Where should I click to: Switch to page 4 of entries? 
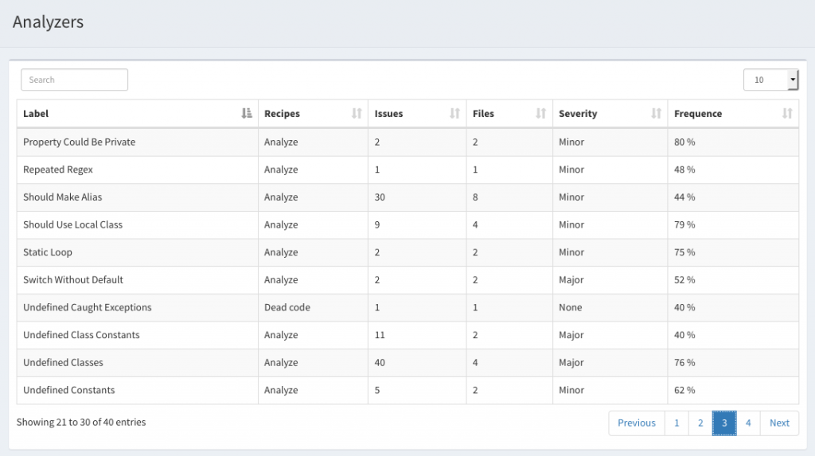click(x=748, y=423)
